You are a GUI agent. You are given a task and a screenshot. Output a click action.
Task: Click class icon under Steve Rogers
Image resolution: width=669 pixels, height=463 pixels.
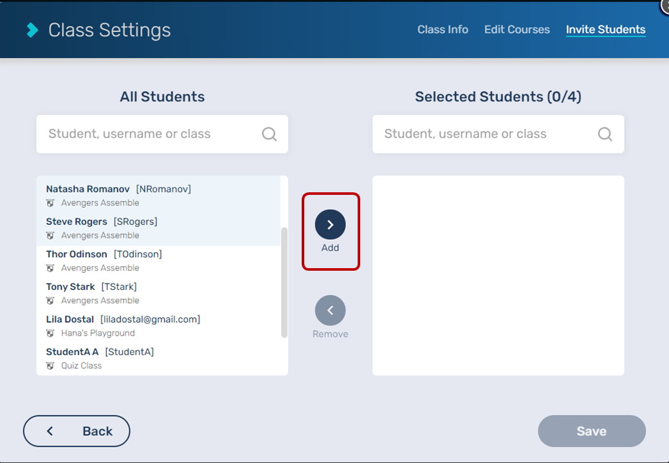(50, 235)
